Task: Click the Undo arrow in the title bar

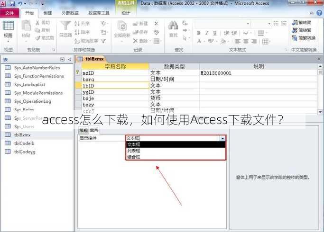Action: [x=20, y=3]
